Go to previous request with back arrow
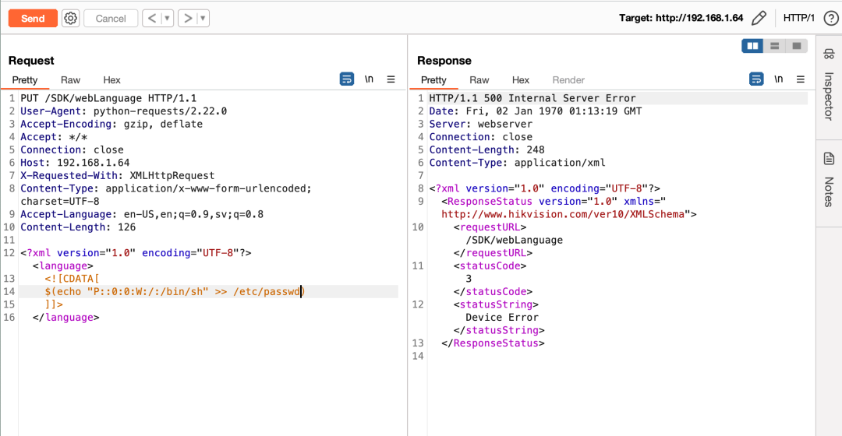 (152, 18)
